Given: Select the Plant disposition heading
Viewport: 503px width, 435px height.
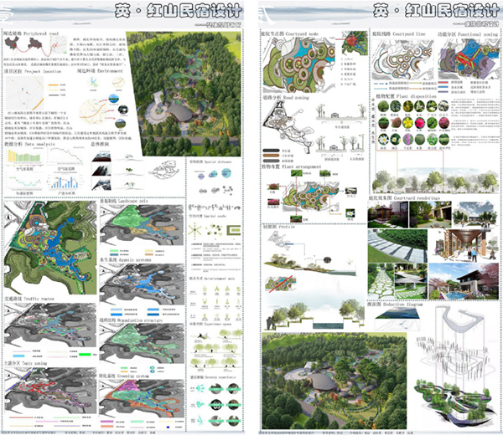Looking at the screenshot, I should click(x=406, y=96).
